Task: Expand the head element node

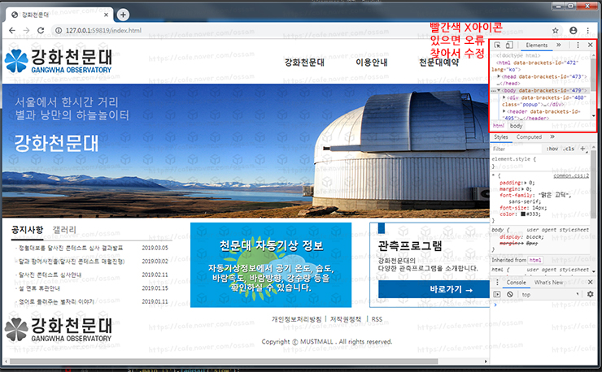Action: pos(499,76)
